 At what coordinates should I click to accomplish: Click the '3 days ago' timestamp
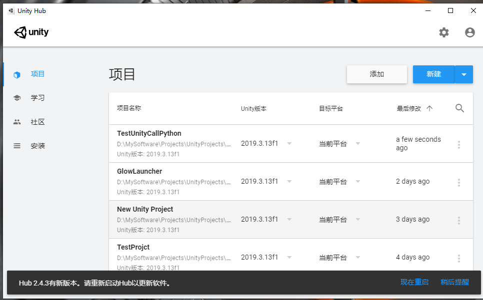tap(413, 220)
